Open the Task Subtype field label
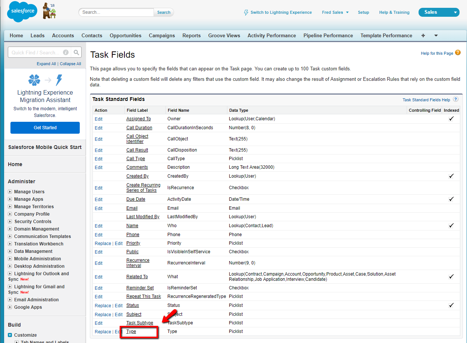The width and height of the screenshot is (467, 343). click(x=140, y=323)
